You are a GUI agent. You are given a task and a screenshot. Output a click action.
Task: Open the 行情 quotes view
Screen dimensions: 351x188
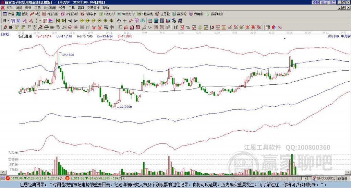tap(9, 14)
